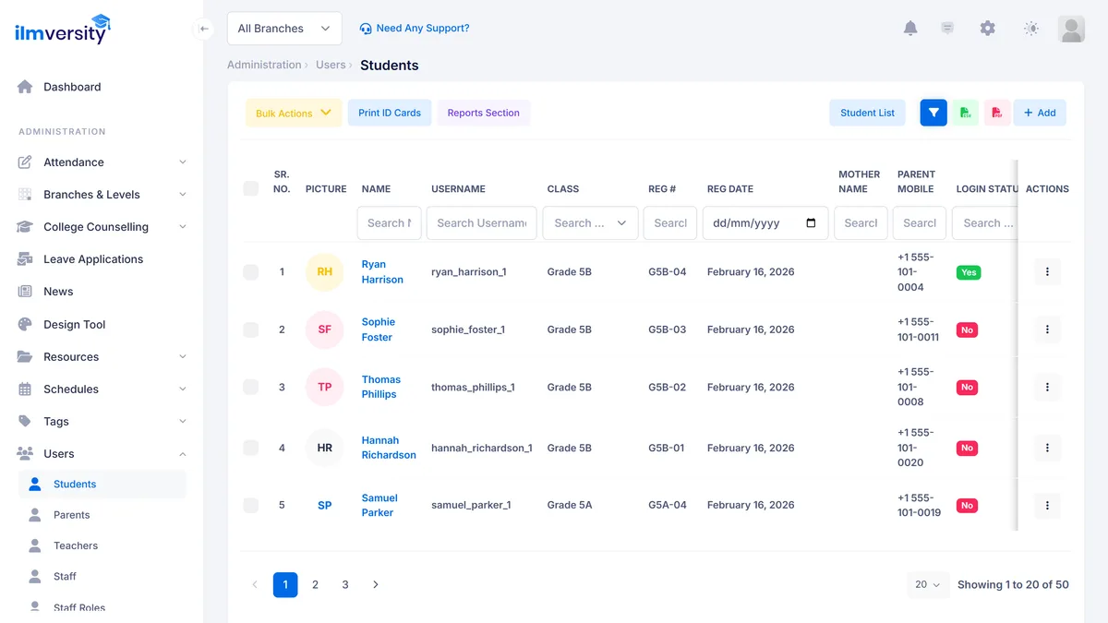Screen dimensions: 1108x623
Task: Click Users in the breadcrumb
Action: [x=331, y=66]
